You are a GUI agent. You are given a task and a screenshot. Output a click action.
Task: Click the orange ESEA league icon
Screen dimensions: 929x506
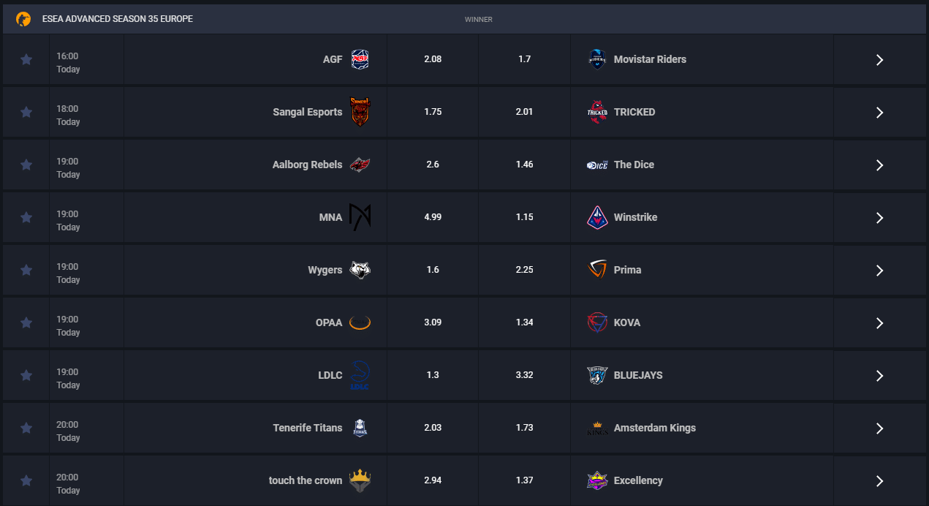(x=23, y=19)
